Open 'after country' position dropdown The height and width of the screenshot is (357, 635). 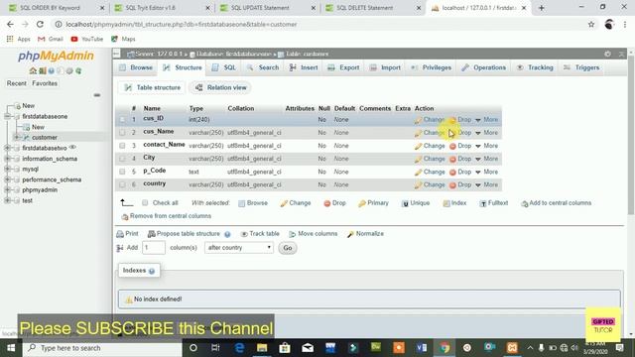pyautogui.click(x=239, y=247)
